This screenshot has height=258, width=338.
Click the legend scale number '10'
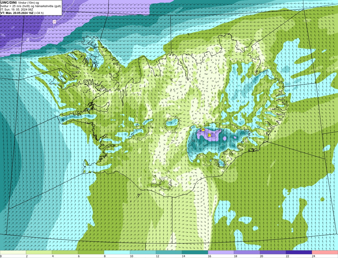131,256
